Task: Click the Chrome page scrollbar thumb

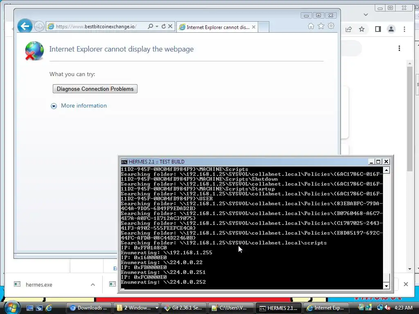Action: coord(410,119)
